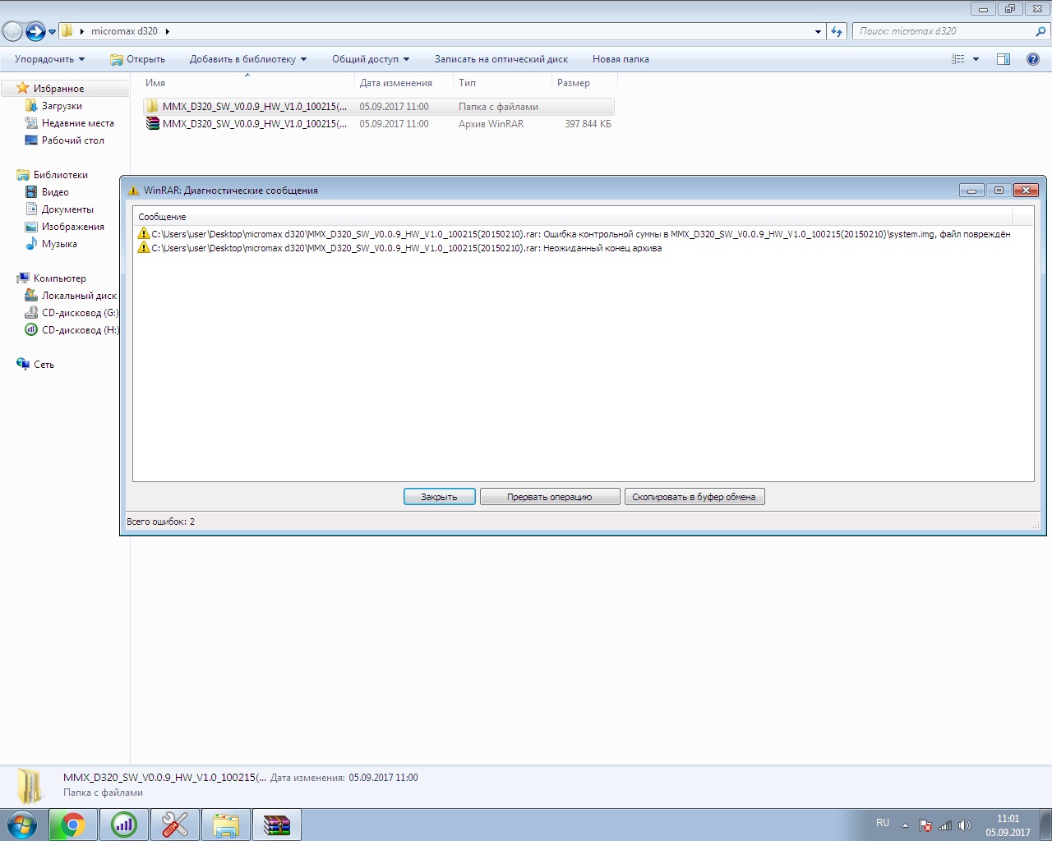Expand the view options dropdown arrow
This screenshot has width=1052, height=841.
pos(976,59)
